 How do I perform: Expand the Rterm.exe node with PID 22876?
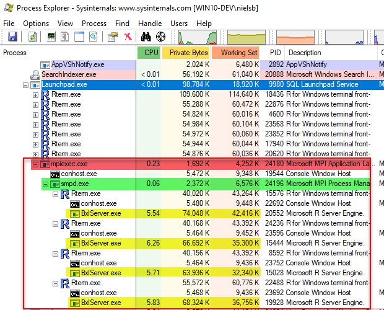(35, 105)
